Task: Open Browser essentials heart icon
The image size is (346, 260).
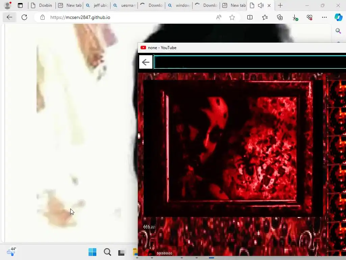Action: 310,17
